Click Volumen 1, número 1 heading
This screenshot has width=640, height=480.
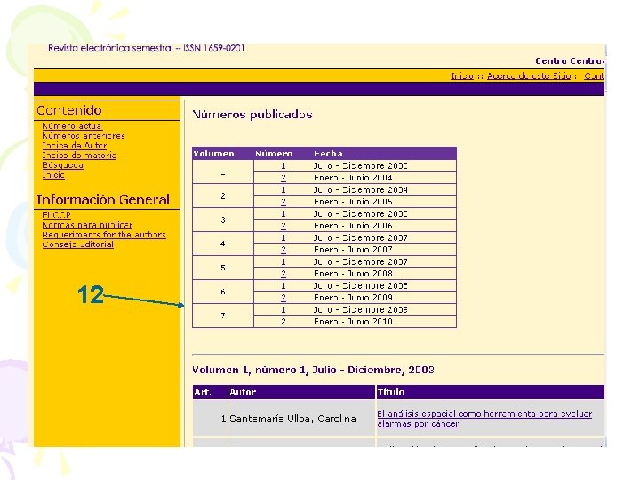click(x=313, y=370)
